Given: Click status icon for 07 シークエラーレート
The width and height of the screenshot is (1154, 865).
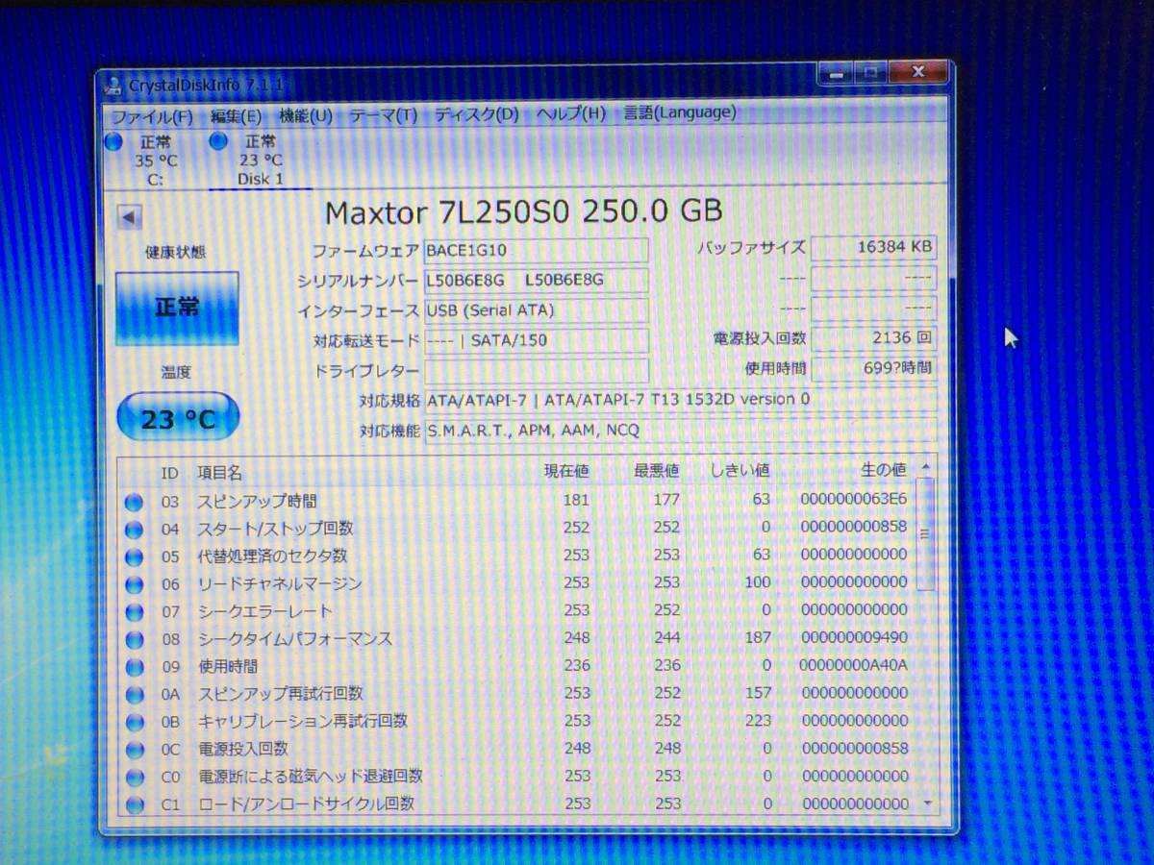Looking at the screenshot, I should point(134,612).
